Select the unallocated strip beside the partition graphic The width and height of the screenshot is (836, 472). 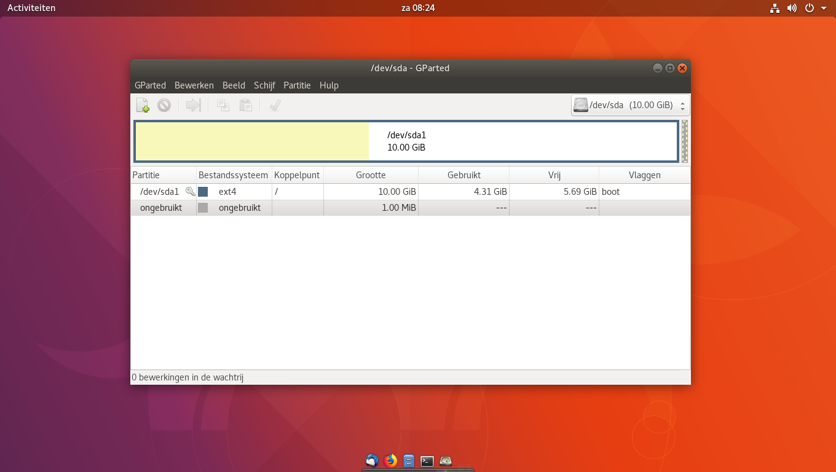(x=685, y=141)
